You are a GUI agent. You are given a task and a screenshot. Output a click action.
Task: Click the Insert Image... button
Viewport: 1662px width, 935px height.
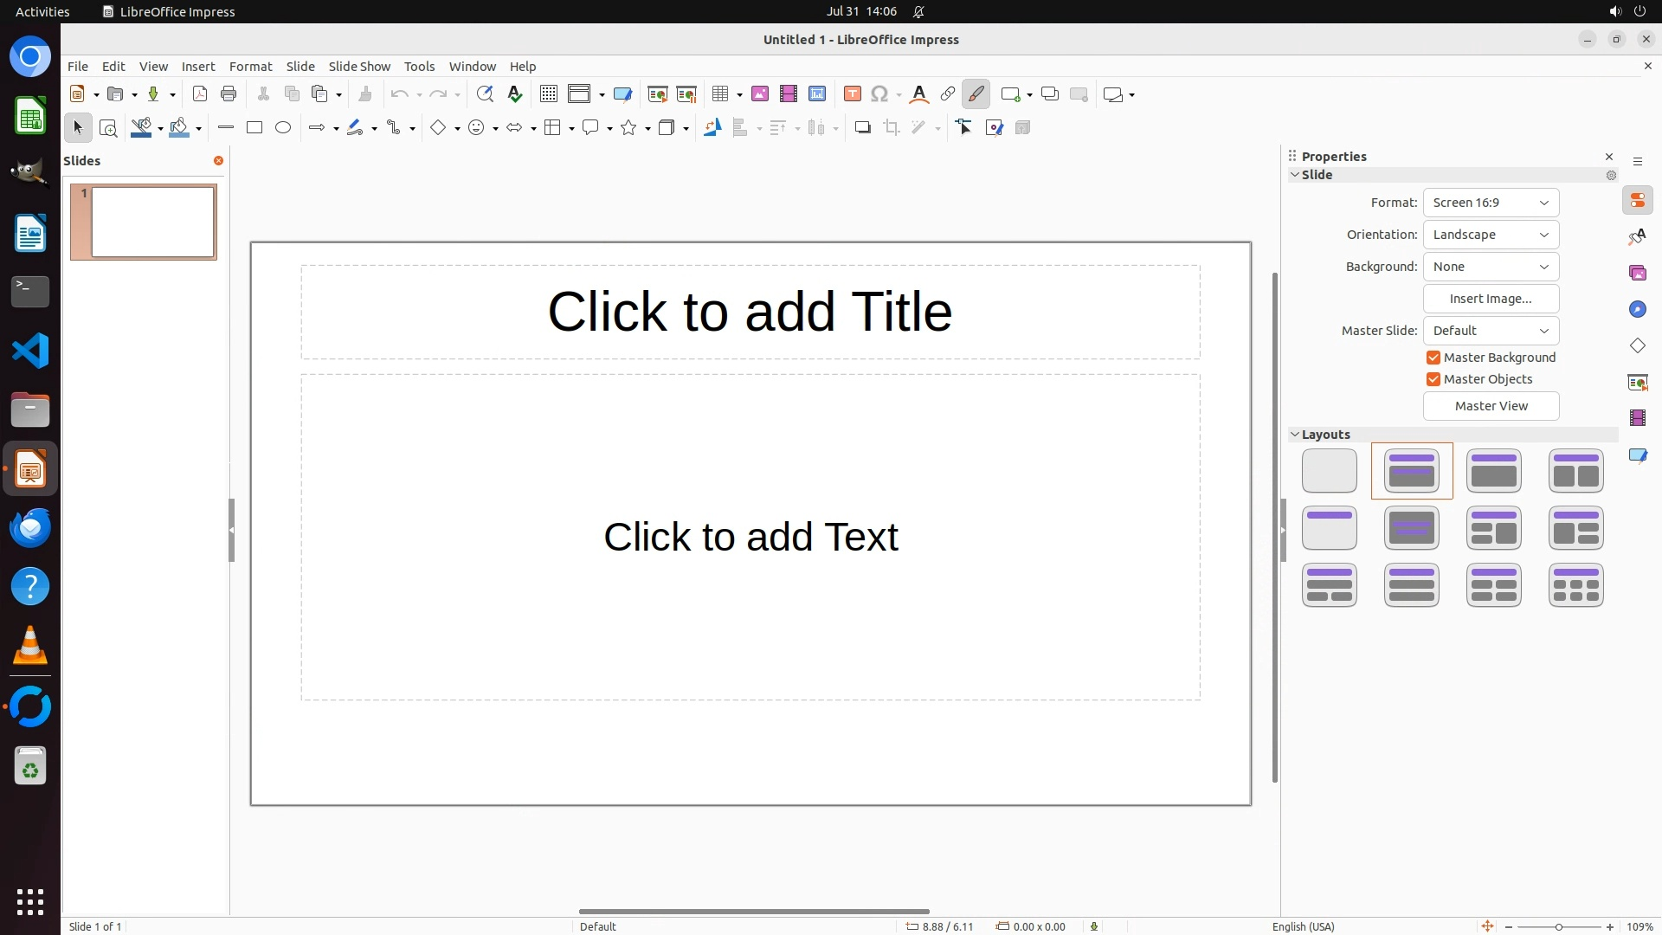(x=1491, y=299)
